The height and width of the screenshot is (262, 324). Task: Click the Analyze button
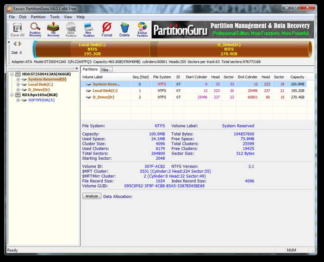click(92, 196)
